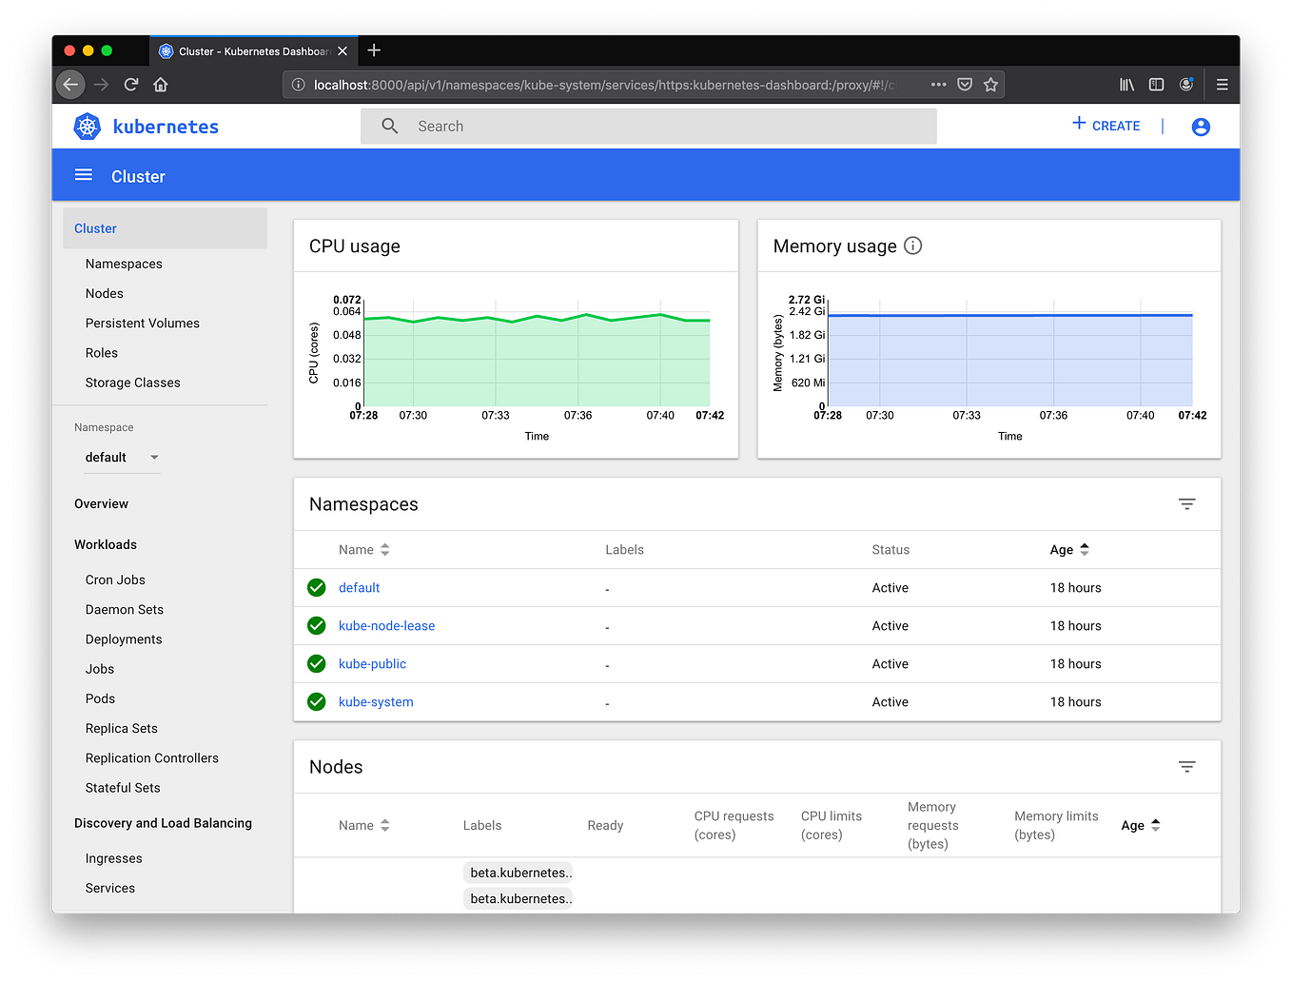The height and width of the screenshot is (982, 1292).
Task: Click the green status check beside kube-system
Action: tap(316, 701)
